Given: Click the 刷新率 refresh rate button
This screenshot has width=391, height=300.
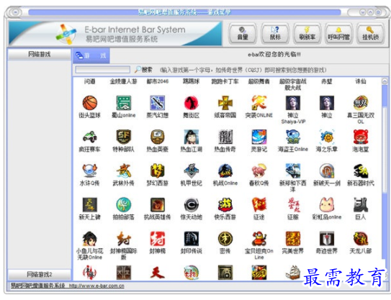Looking at the screenshot, I should 307,34.
